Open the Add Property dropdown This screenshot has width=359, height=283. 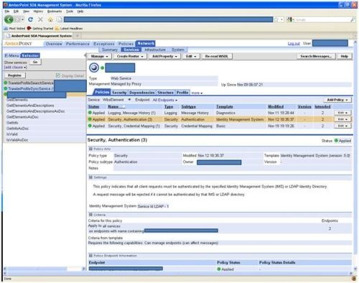click(164, 56)
